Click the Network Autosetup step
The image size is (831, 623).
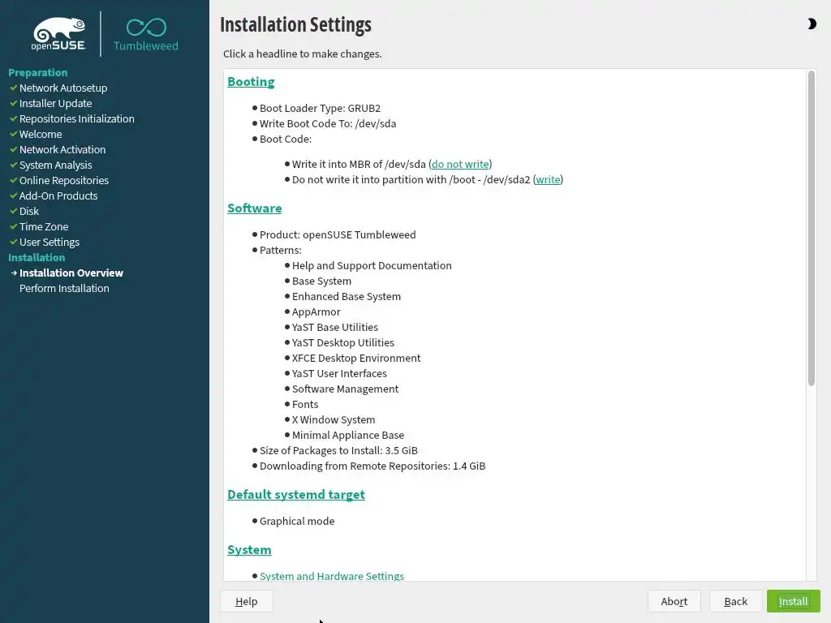point(63,88)
